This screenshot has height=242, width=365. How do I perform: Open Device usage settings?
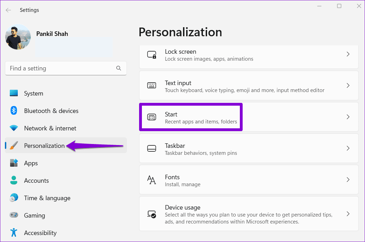point(249,214)
